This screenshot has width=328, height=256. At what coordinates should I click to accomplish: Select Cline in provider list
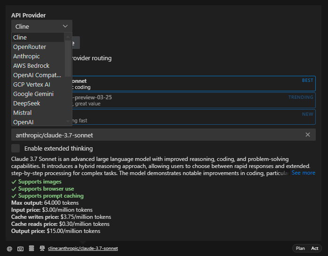pyautogui.click(x=38, y=37)
